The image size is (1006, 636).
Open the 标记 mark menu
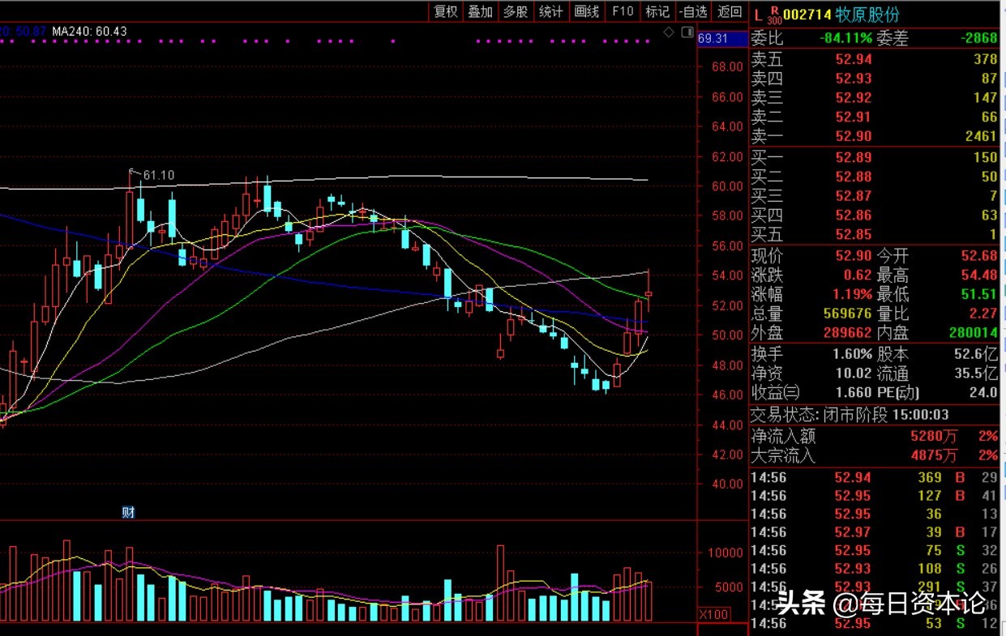(657, 11)
